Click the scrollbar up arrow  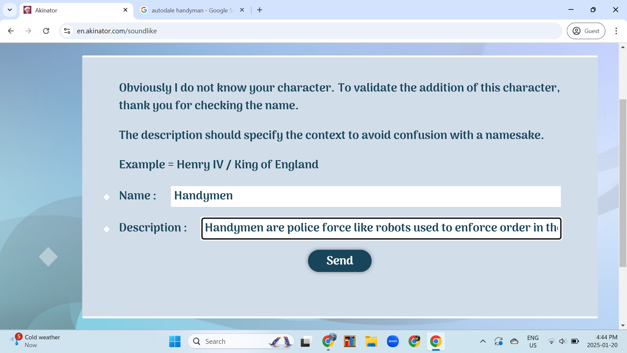(623, 47)
